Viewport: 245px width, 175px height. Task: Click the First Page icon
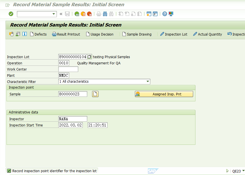121,14
